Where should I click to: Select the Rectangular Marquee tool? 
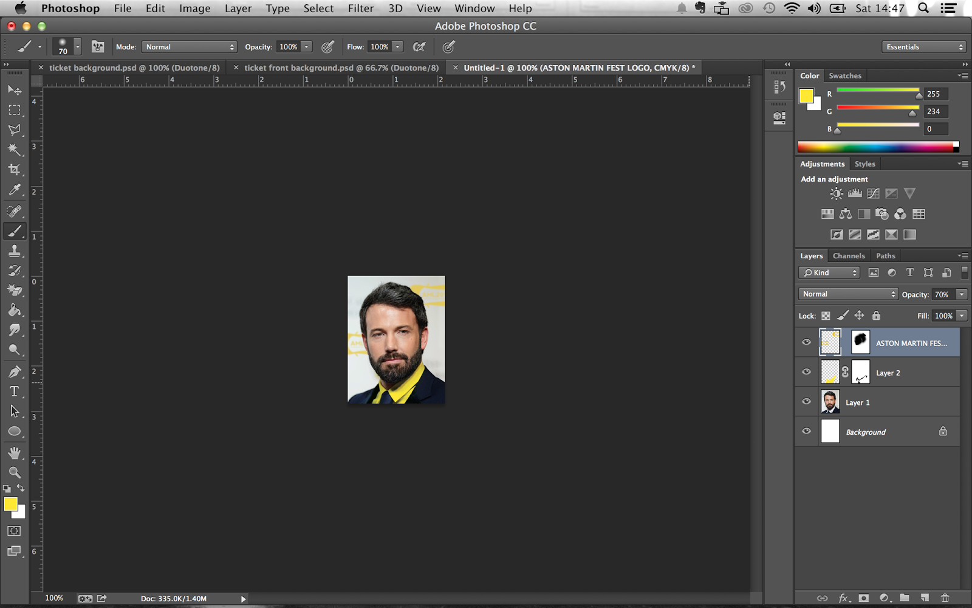click(15, 110)
